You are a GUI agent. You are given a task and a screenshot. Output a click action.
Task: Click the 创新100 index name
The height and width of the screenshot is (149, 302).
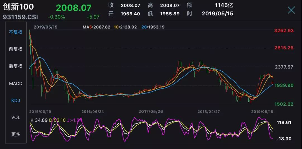pos(18,7)
